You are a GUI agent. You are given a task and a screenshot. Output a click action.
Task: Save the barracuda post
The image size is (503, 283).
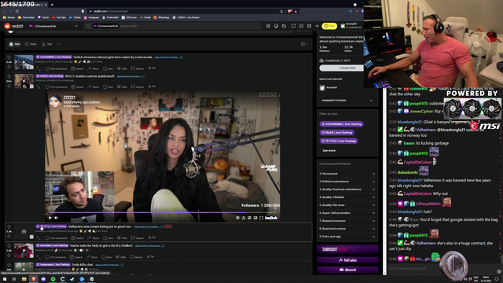pos(108,68)
